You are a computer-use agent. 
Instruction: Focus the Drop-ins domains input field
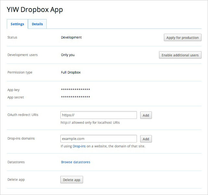pyautogui.click(x=99, y=139)
